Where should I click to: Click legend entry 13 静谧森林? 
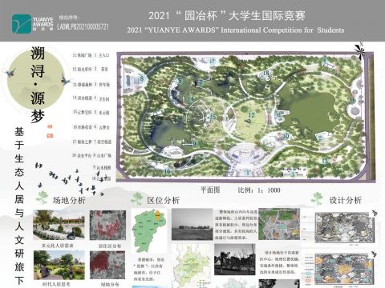coord(82,85)
